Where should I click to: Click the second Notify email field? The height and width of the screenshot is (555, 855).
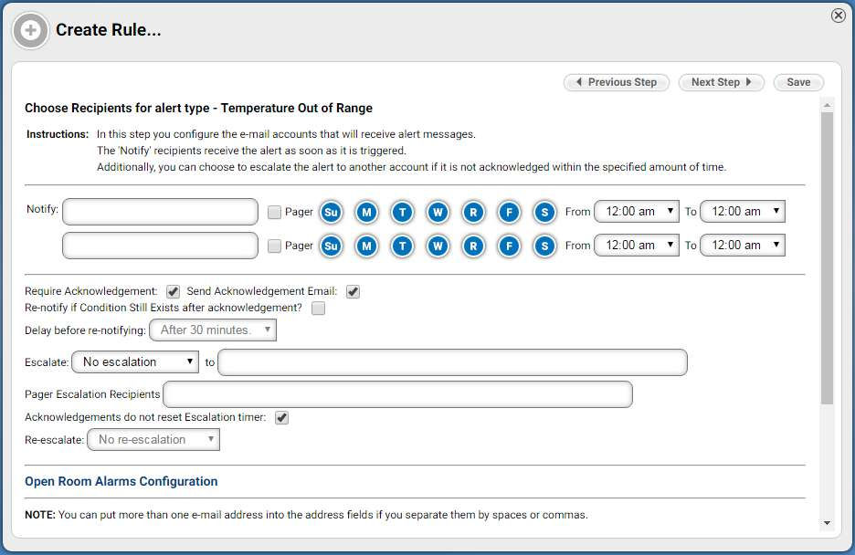[161, 246]
